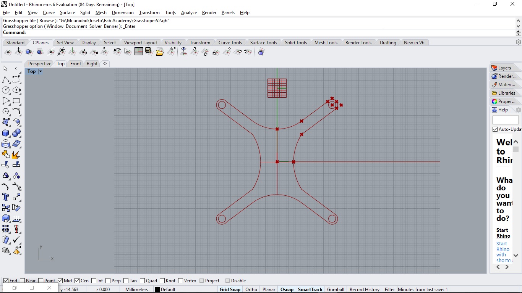Switch to the Curve Tools toolbar tab

[230, 42]
